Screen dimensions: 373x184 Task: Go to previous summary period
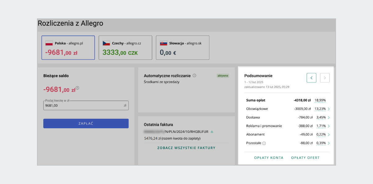(x=311, y=78)
